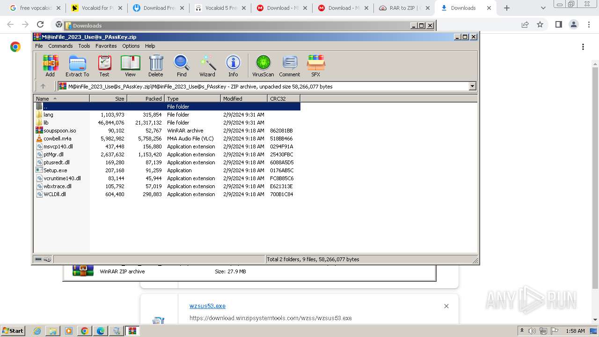The image size is (599, 337).
Task: Open the Comment tool
Action: tap(290, 66)
